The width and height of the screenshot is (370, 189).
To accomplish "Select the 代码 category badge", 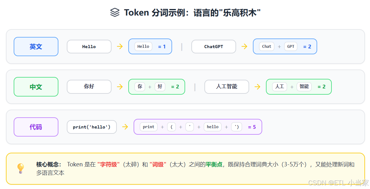I will point(36,127).
